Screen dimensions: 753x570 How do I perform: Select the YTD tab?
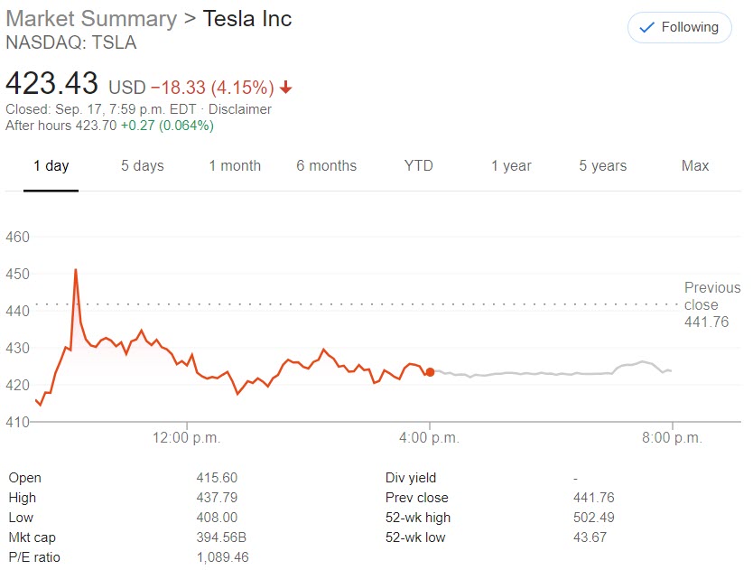pos(418,165)
